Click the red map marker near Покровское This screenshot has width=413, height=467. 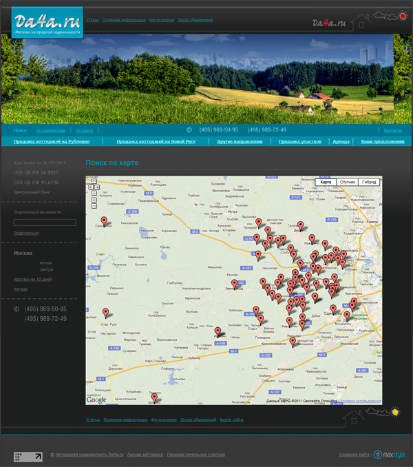coord(105,220)
